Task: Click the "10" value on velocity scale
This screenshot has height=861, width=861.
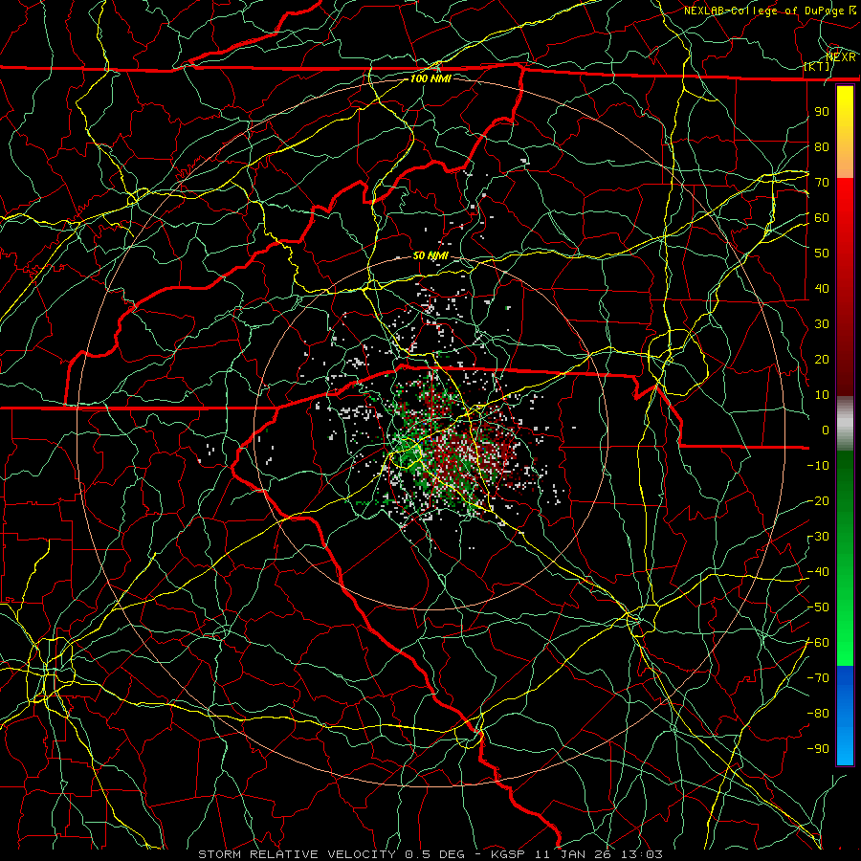Action: 822,395
